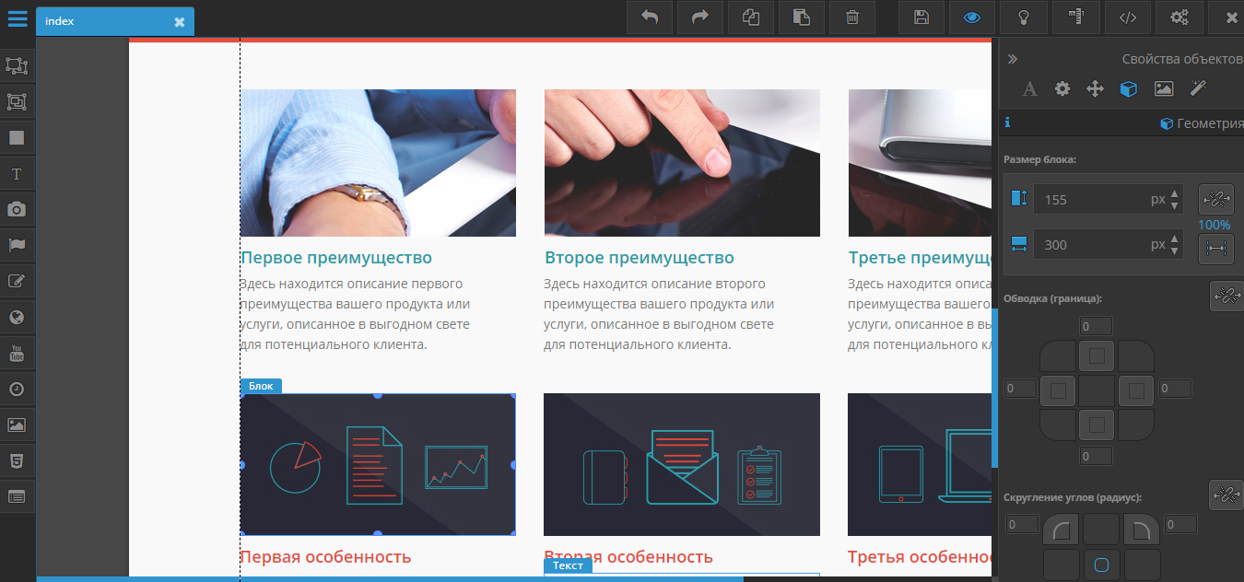This screenshot has width=1244, height=582.
Task: Open the magic wand effects tab
Action: [x=1199, y=88]
